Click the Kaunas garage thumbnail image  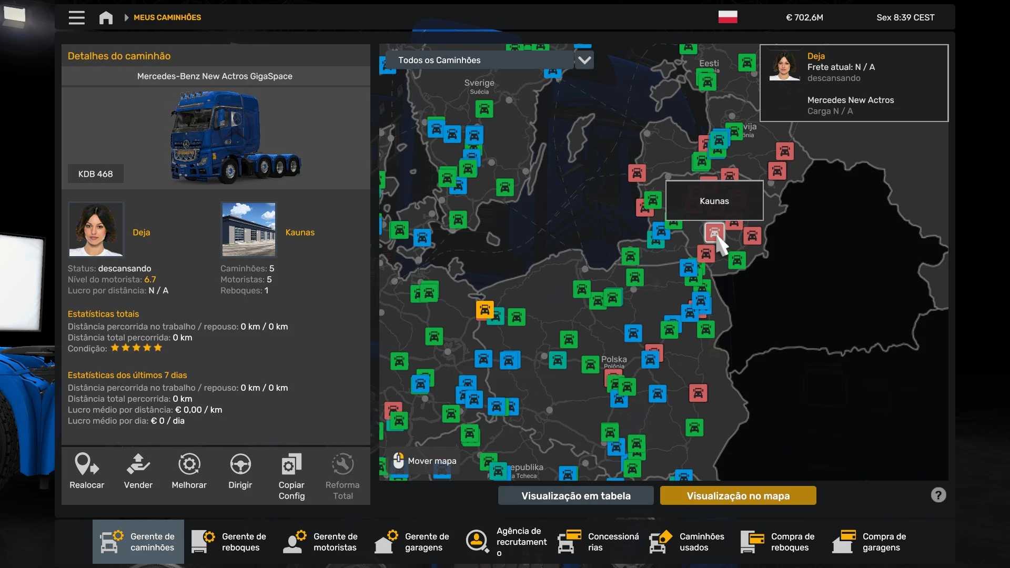(249, 229)
